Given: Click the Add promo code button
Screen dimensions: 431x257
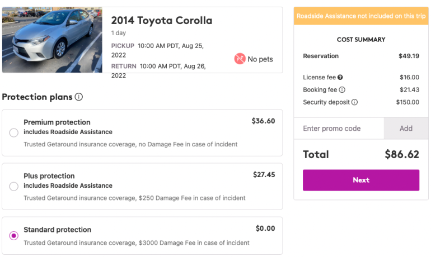Looking at the screenshot, I should coord(406,128).
